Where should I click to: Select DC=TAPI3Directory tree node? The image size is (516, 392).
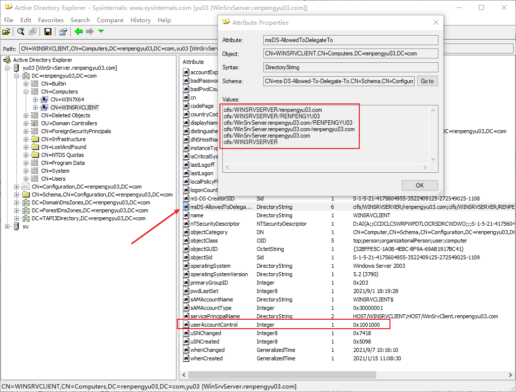[x=88, y=218]
